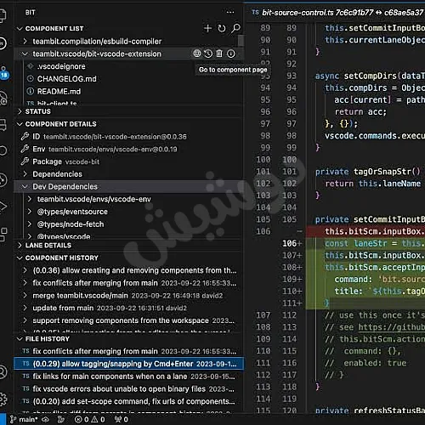Expand @types/eventsource dependency

[30, 212]
